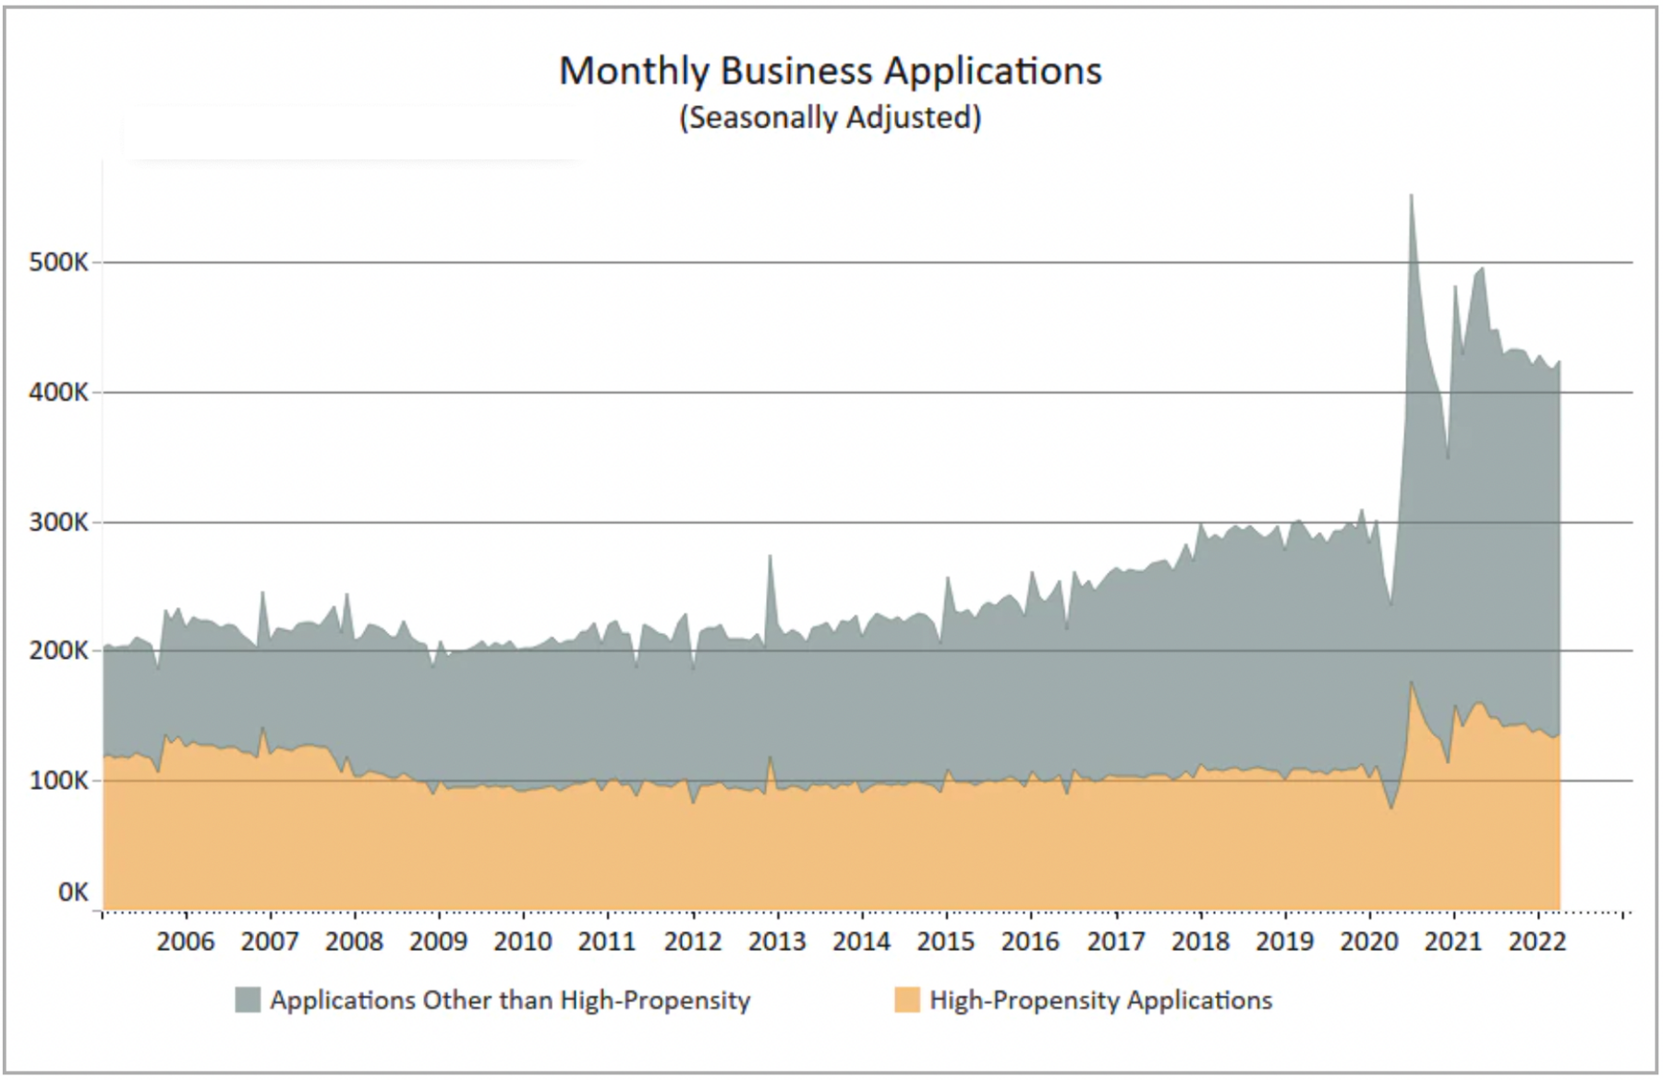Click the orange High-Propensity Applications legend swatch

click(x=907, y=1000)
